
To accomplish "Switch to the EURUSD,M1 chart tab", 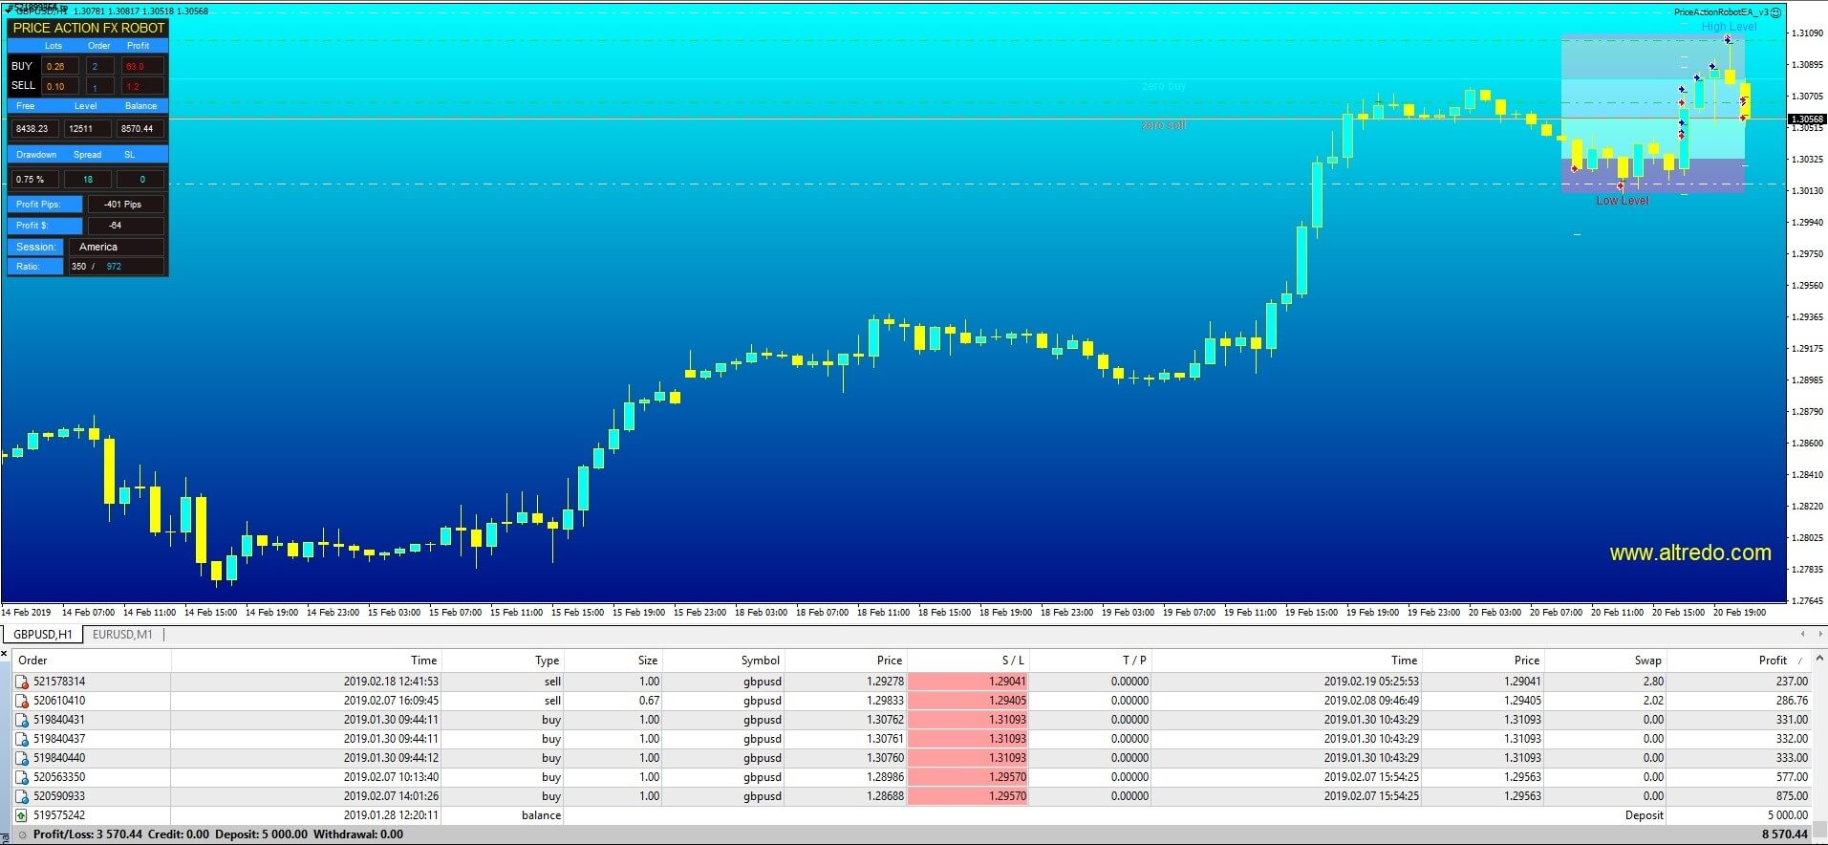I will [122, 635].
